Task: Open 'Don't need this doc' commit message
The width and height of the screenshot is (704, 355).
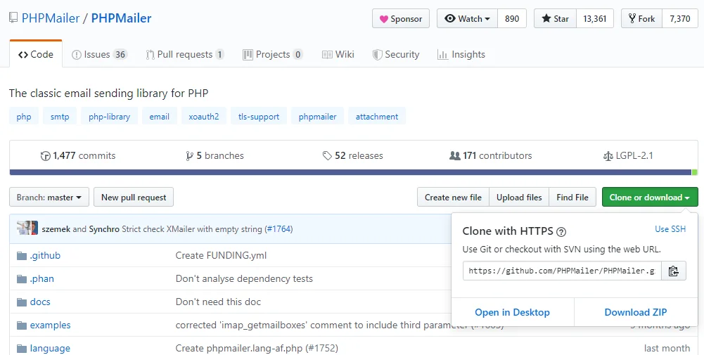Action: pos(218,302)
